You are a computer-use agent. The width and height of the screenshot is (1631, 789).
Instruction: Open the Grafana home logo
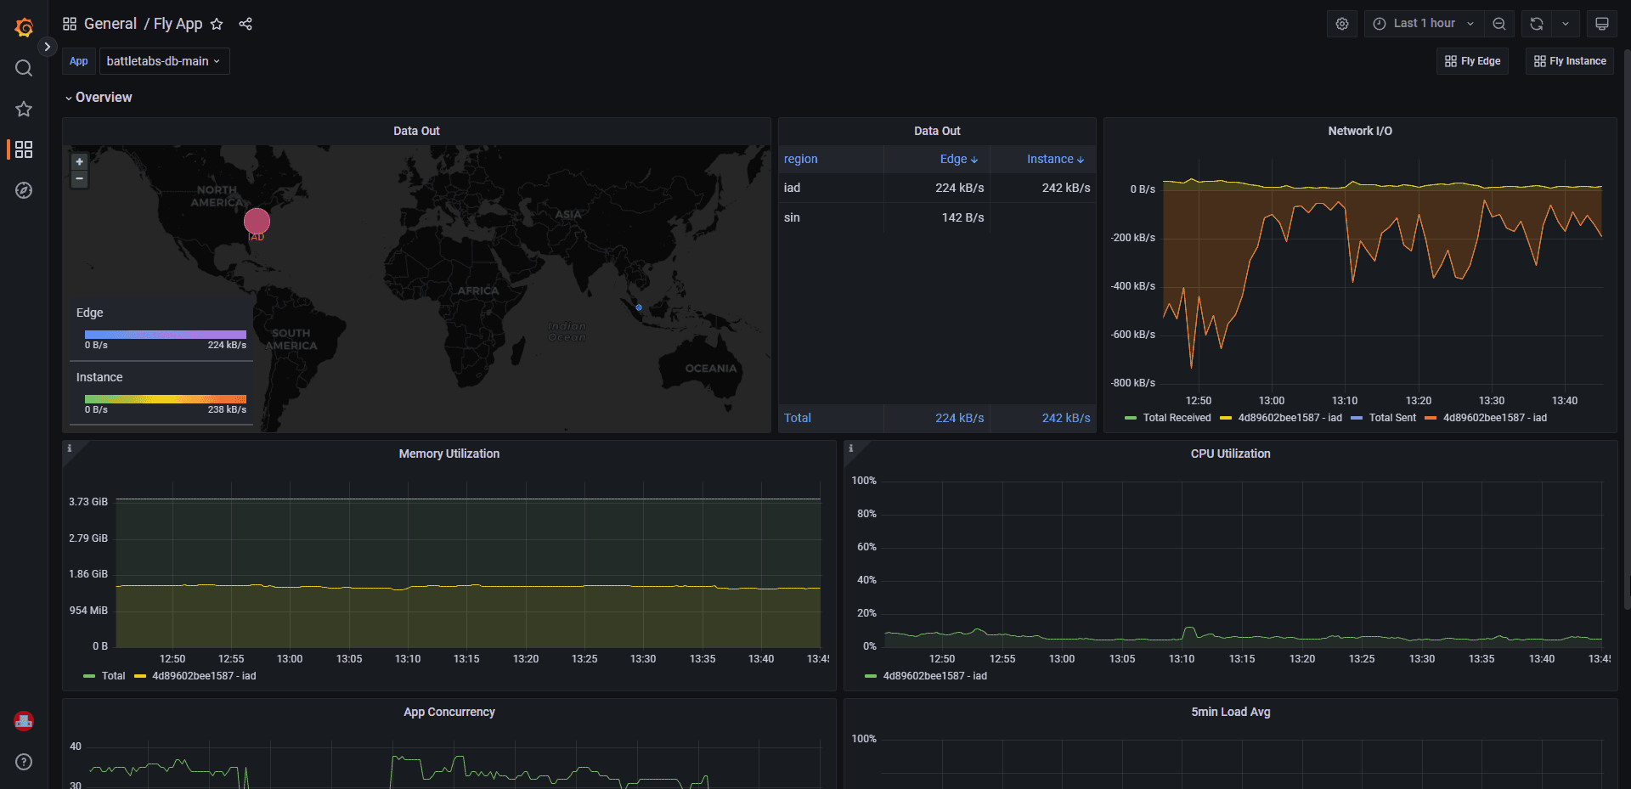point(24,28)
